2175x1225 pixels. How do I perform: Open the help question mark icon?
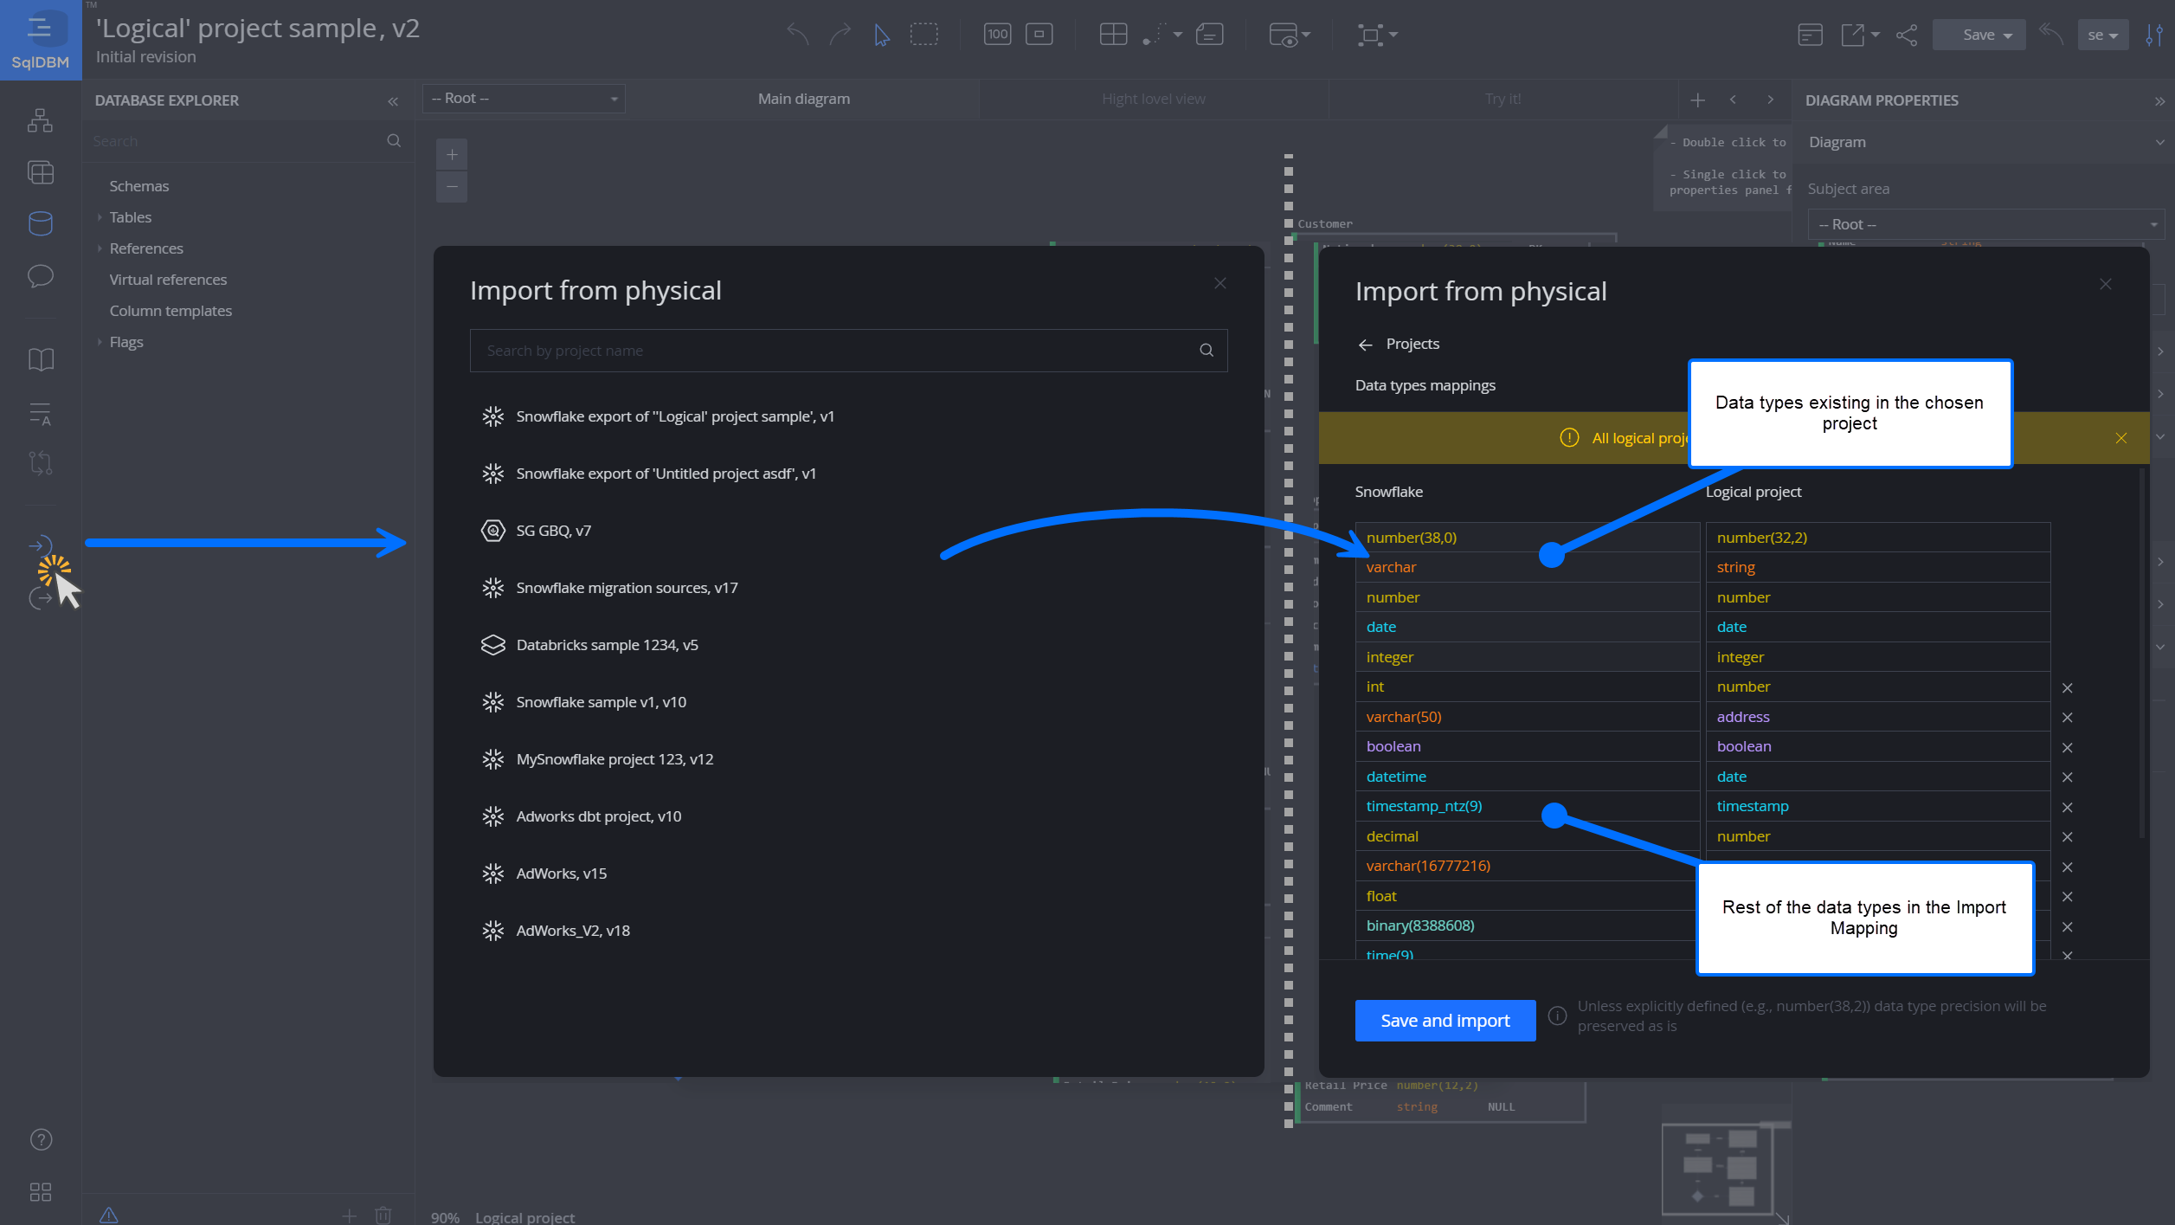coord(41,1139)
